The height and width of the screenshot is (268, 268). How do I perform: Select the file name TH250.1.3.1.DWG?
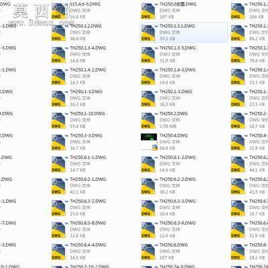point(178,26)
